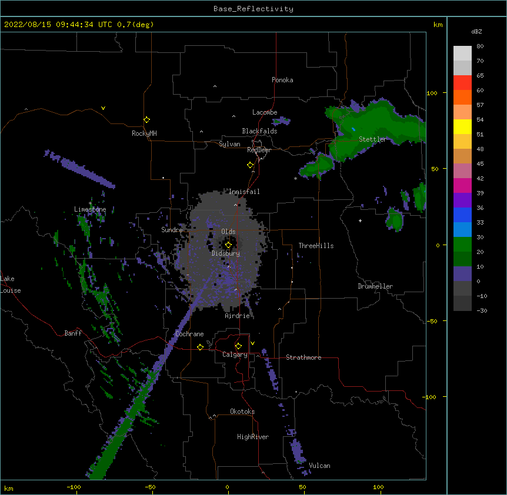Pick the green 20-30 dBZ swatch
507x495 pixels.
pos(462,245)
